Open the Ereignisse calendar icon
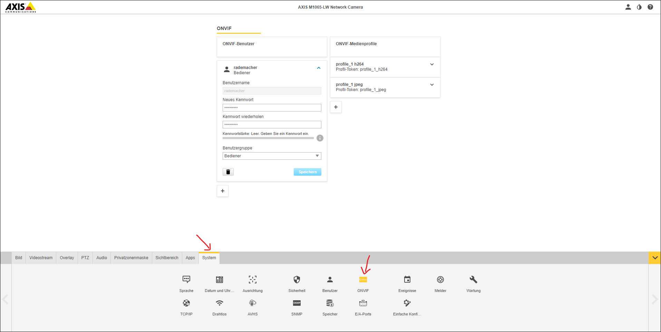Screen dimensions: 661x332 coord(407,280)
